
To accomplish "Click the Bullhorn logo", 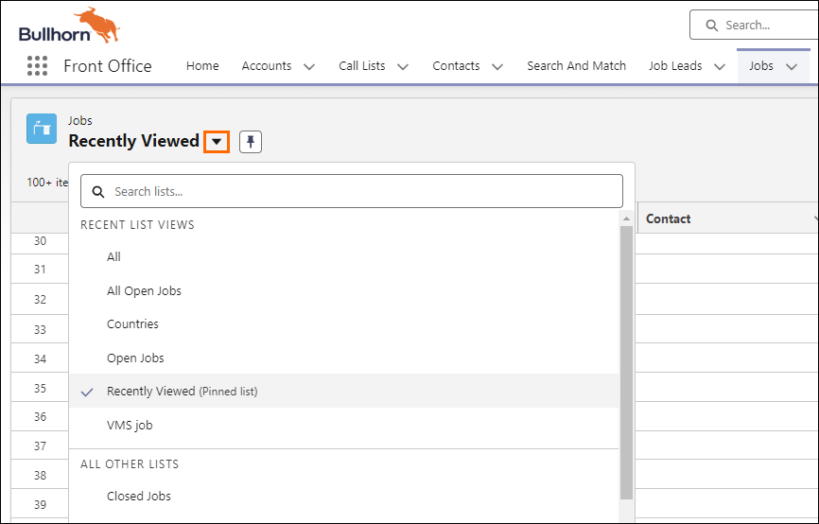I will pos(66,27).
